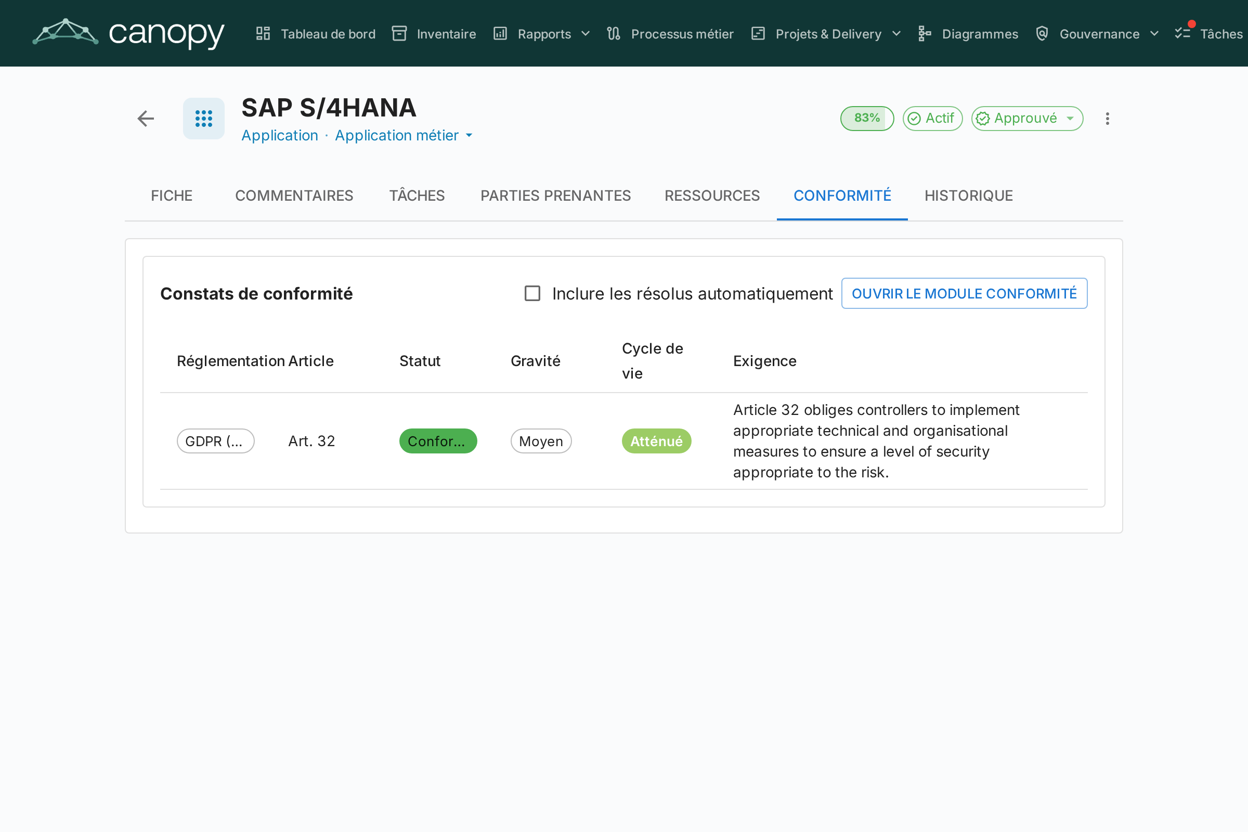The image size is (1248, 832).
Task: Open Diagrammes navigation item
Action: pyautogui.click(x=968, y=34)
